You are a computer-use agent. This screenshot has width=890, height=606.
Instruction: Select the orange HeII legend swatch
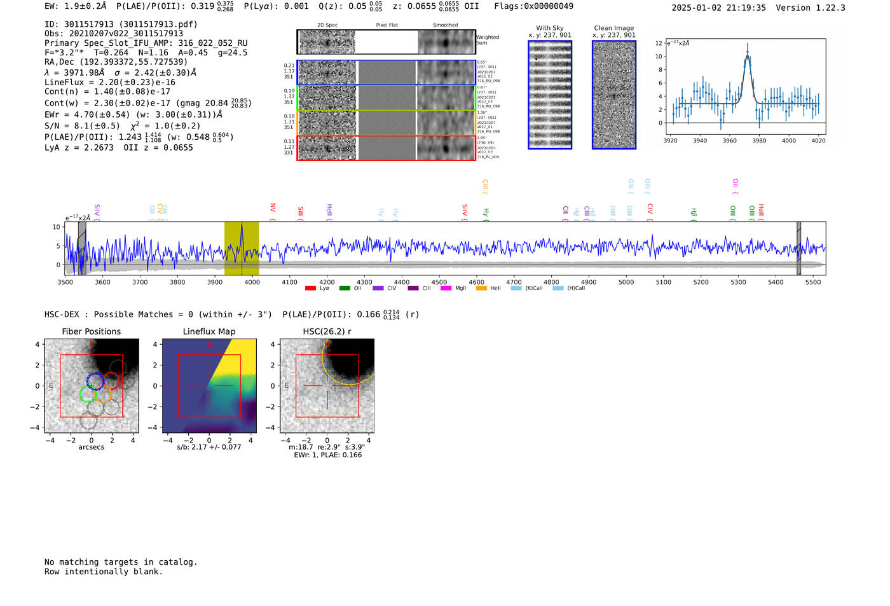click(481, 288)
